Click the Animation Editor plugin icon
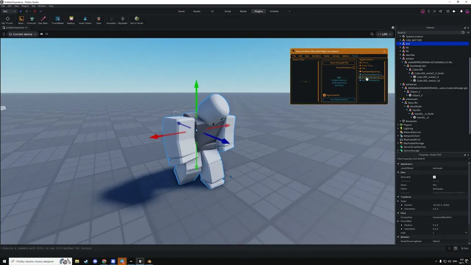 [x=111, y=20]
